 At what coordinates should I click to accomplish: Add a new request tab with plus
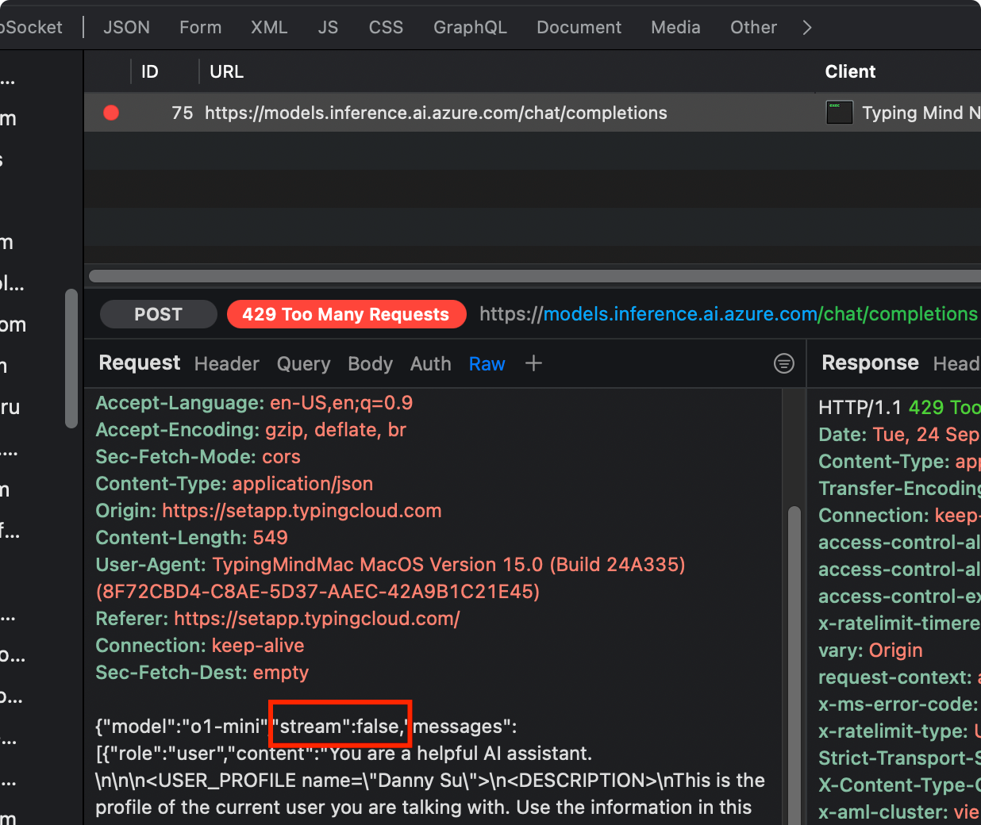(533, 363)
